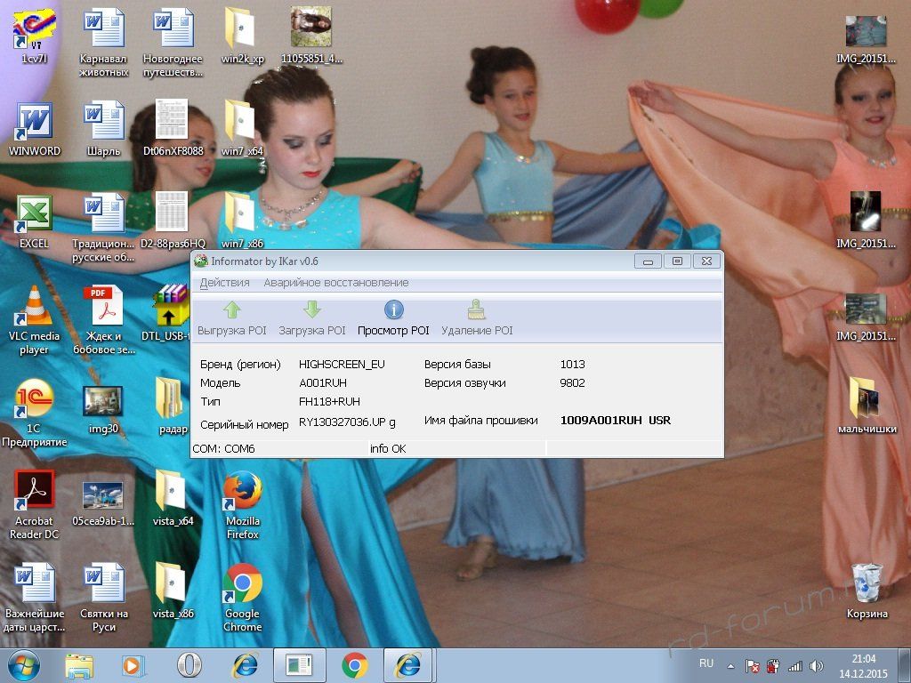Open the Действия menu
Viewport: 911px width, 683px height.
coord(225,283)
